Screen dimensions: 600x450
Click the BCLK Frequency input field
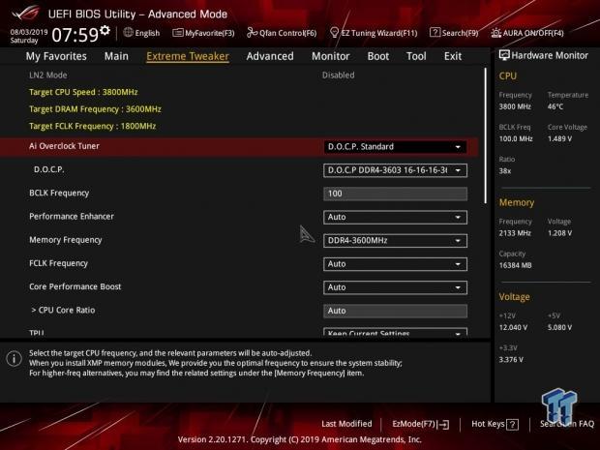(x=395, y=194)
